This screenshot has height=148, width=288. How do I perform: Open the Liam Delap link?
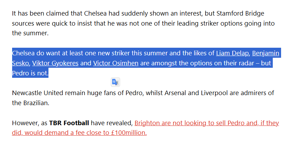[232, 53]
